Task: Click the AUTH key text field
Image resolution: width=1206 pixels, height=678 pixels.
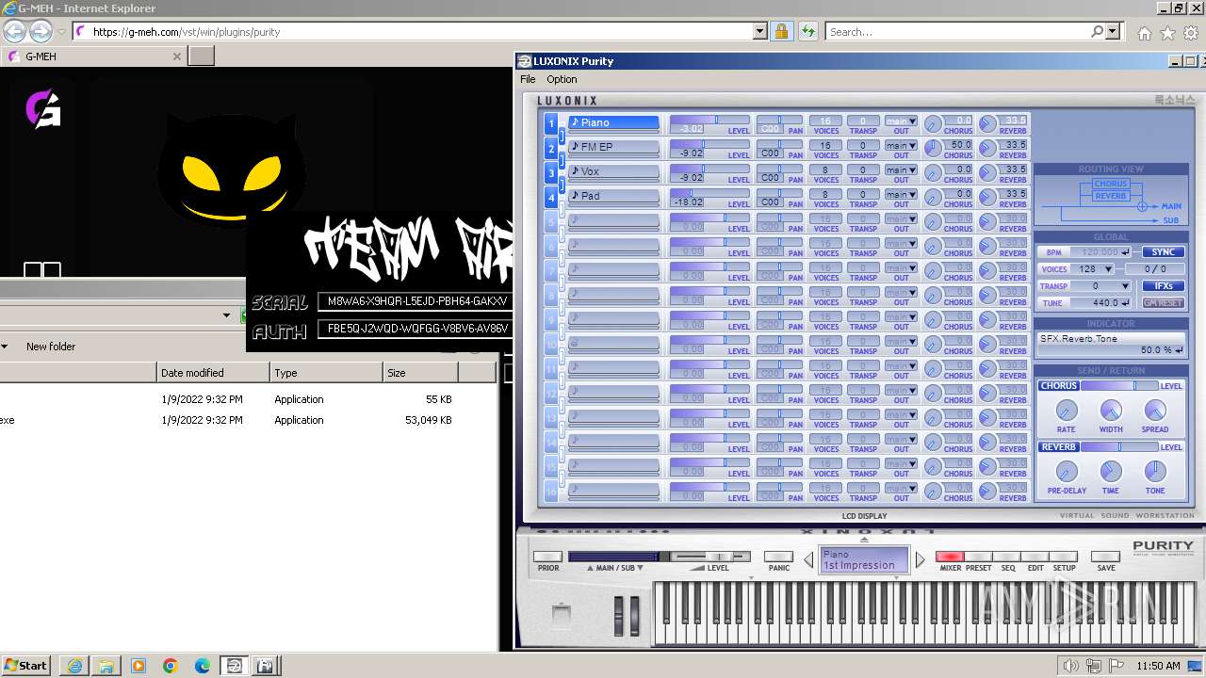Action: [414, 329]
